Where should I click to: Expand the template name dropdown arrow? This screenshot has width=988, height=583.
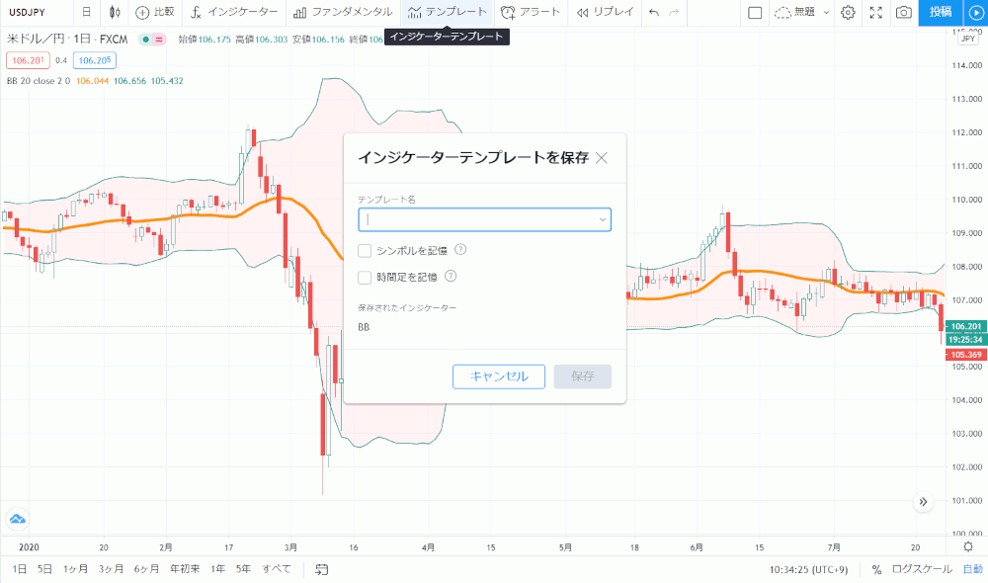603,220
